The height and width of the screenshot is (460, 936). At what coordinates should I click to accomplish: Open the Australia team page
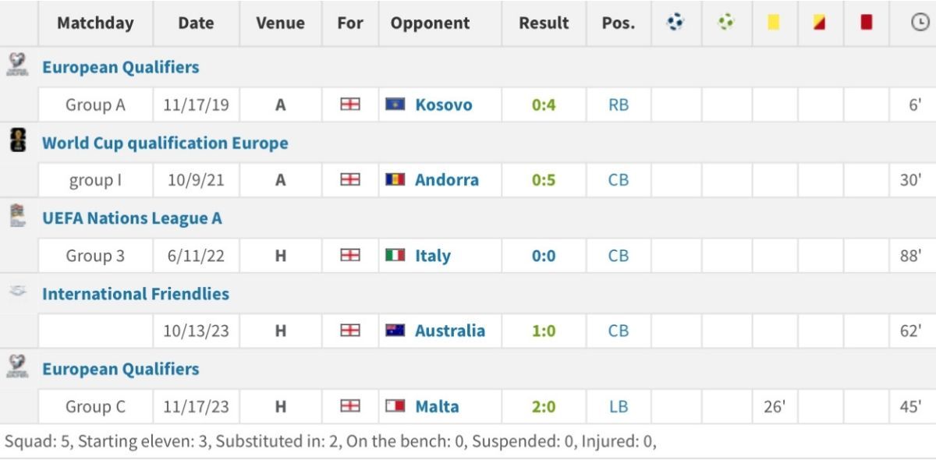(450, 331)
